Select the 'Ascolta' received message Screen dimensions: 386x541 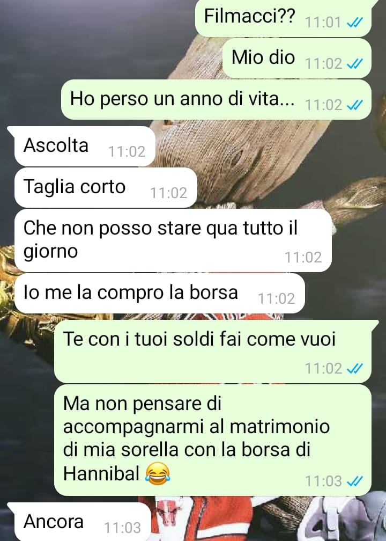click(85, 147)
